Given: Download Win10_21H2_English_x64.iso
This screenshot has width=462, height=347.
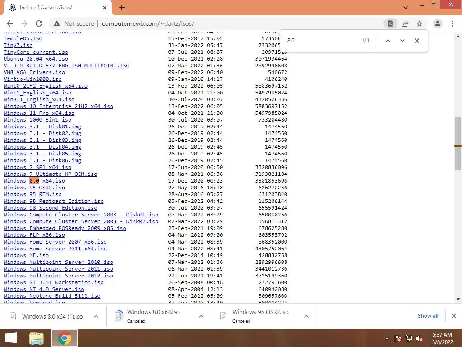Looking at the screenshot, I should point(46,86).
